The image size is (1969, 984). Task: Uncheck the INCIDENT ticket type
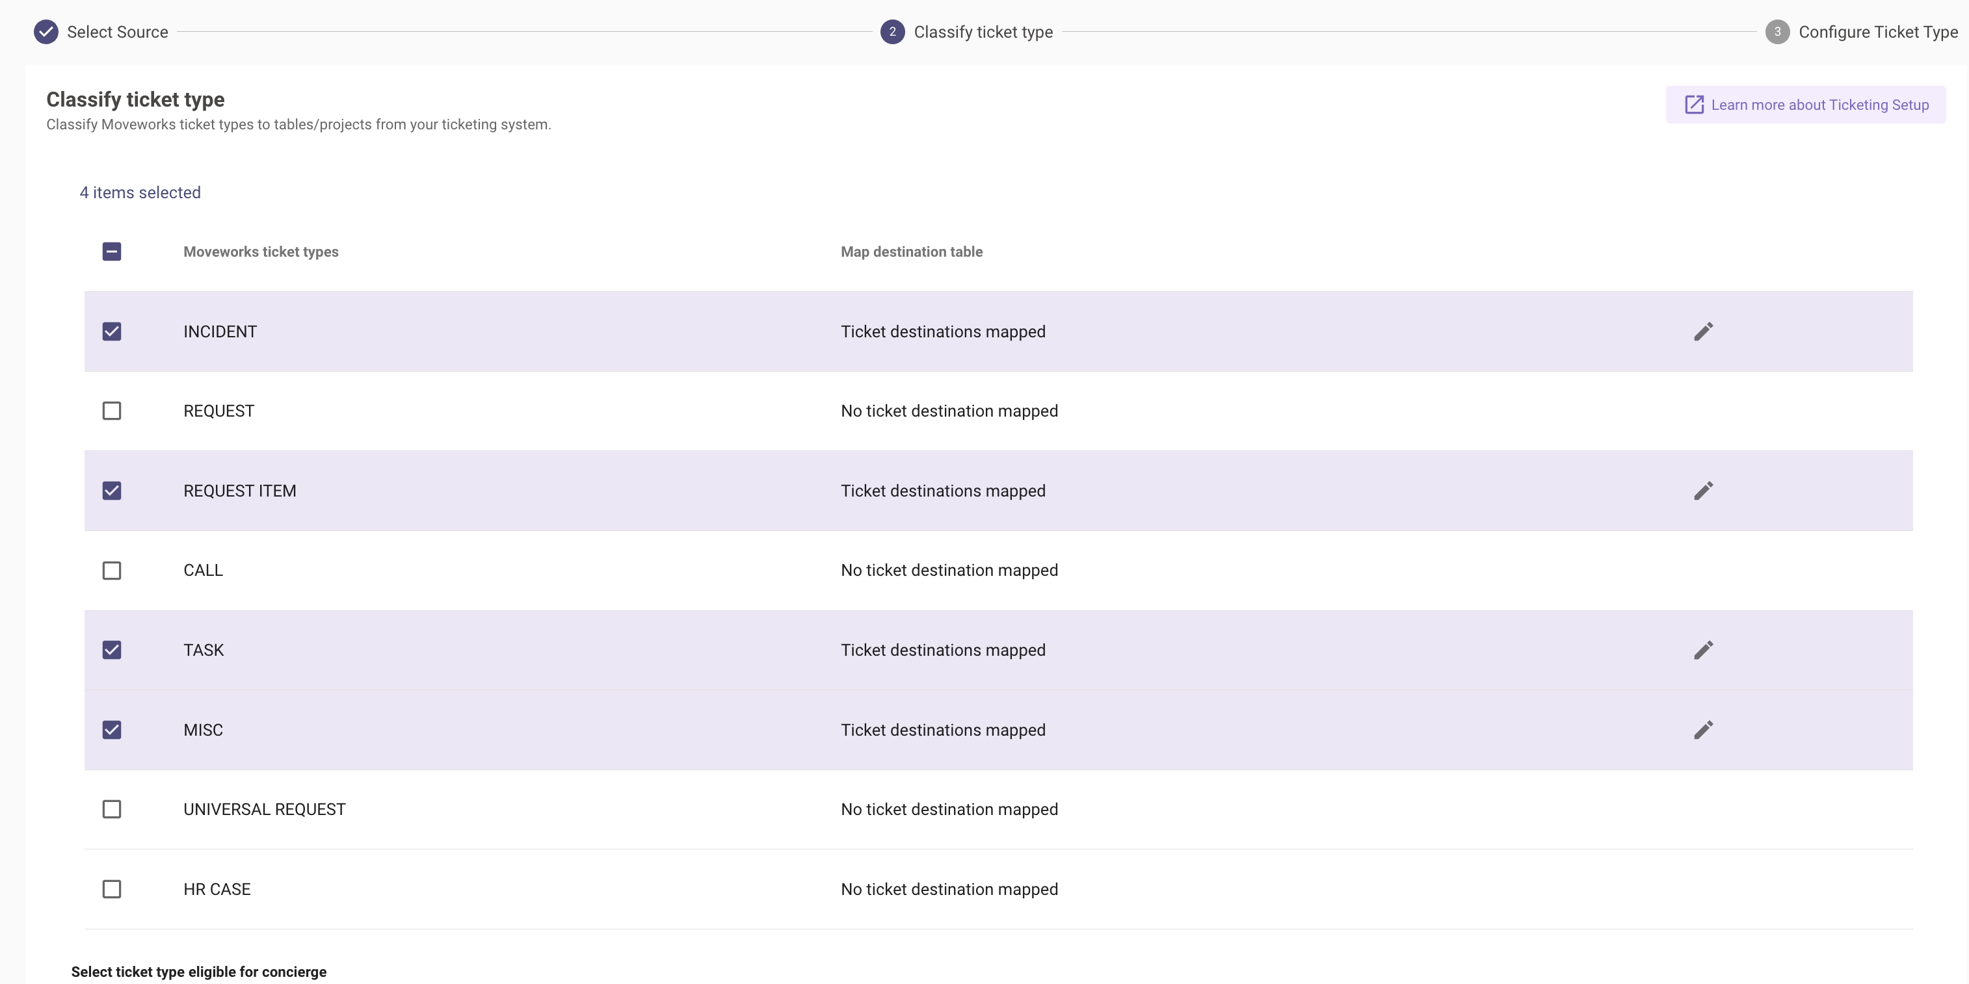point(112,331)
